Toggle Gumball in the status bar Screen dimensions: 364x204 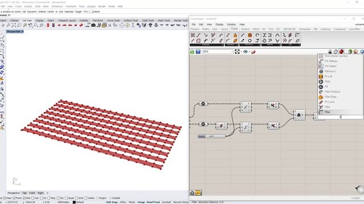[166, 202]
